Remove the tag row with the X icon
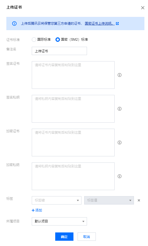The image size is (148, 246). 139,200
